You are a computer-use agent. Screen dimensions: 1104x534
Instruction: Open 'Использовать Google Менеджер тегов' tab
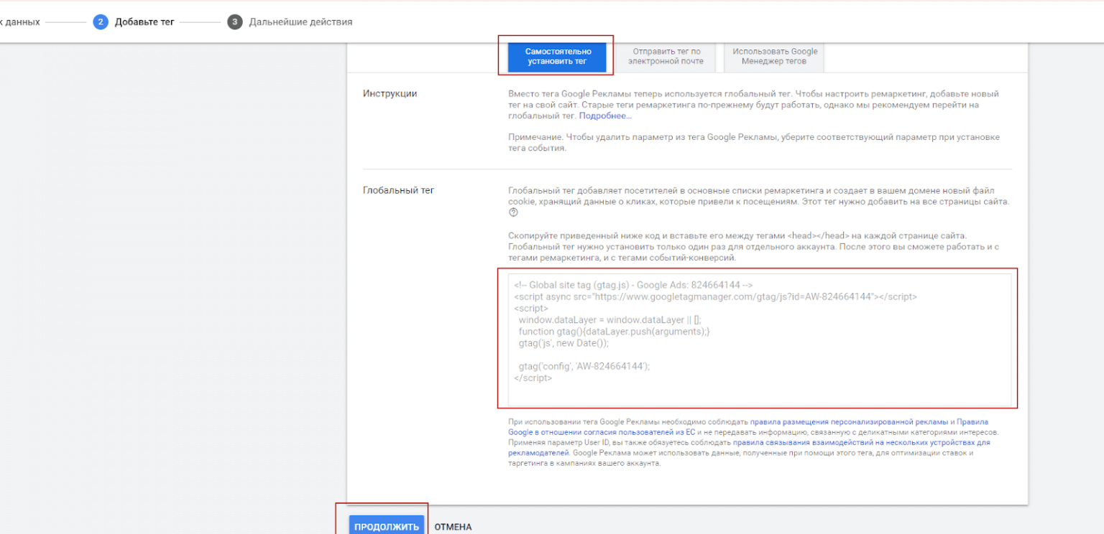(x=773, y=57)
